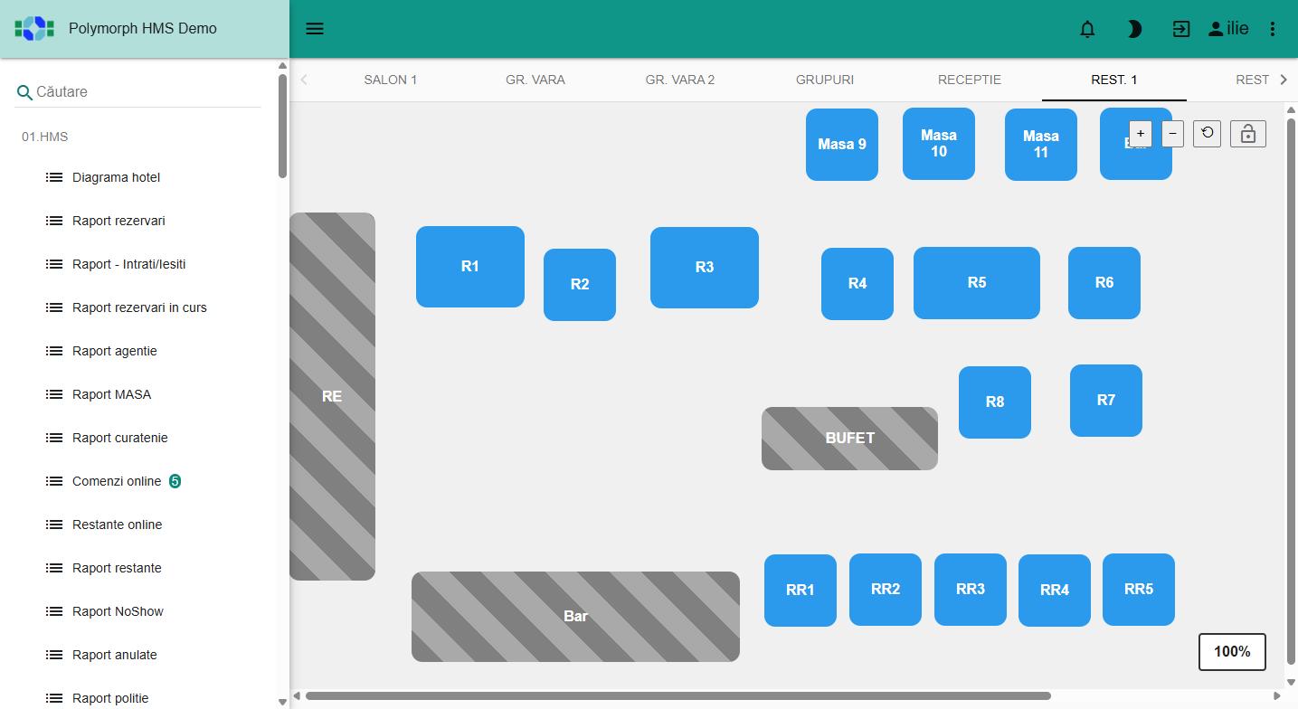Click the Polymorph HMS logo icon

pyautogui.click(x=34, y=28)
